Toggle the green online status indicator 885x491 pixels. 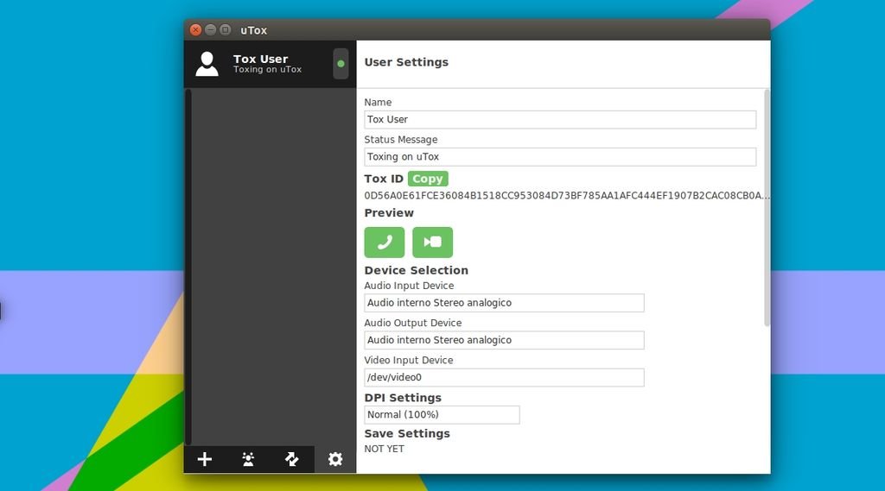tap(341, 64)
